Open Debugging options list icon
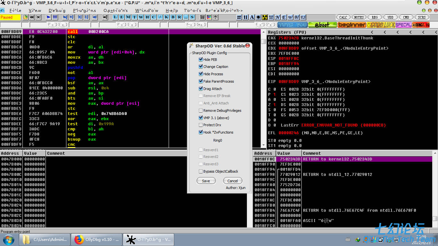The width and height of the screenshot is (438, 246). [203, 17]
